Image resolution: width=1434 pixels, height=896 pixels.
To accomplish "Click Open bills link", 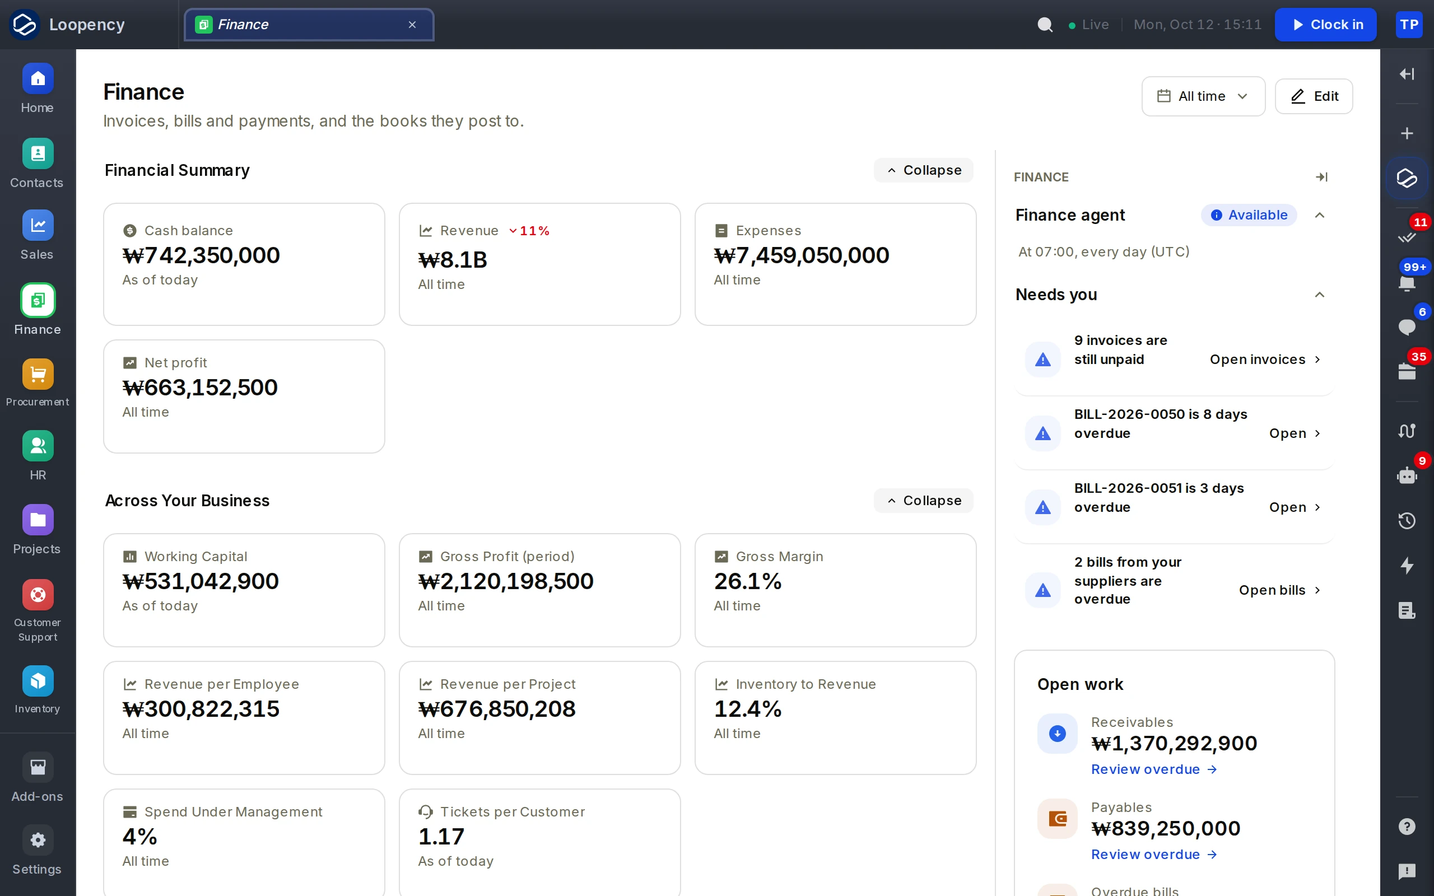I will tap(1279, 590).
